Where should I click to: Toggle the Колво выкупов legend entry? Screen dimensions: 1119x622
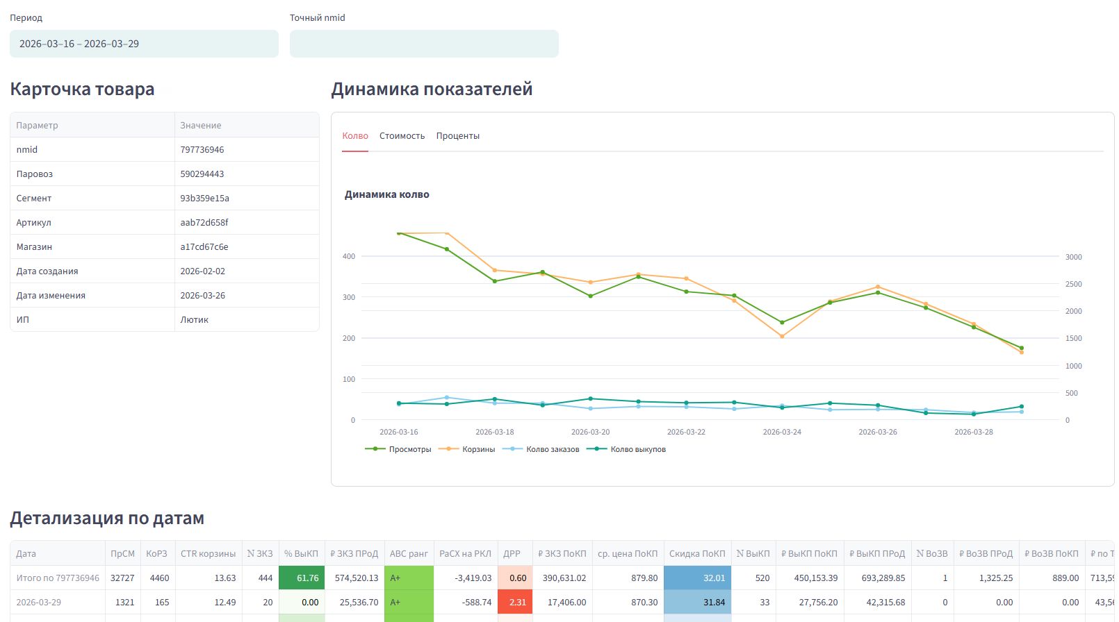tap(626, 449)
